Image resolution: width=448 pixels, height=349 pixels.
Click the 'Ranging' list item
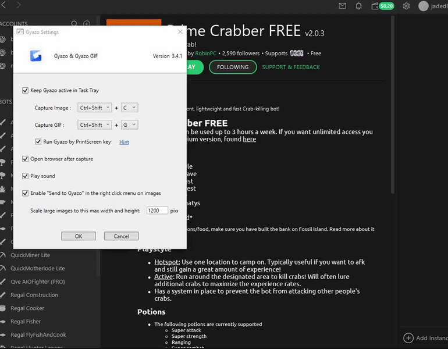181,343
